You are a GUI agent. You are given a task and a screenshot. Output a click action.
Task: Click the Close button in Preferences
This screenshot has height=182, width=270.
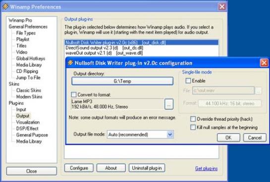31,171
